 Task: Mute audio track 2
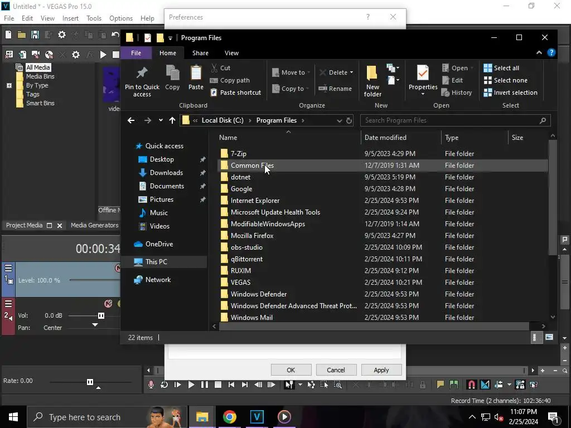click(108, 304)
